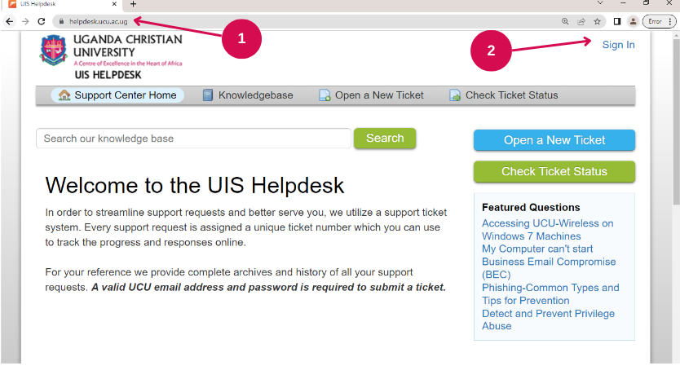Open the browser profile avatar
The height and width of the screenshot is (379, 680).
point(634,21)
